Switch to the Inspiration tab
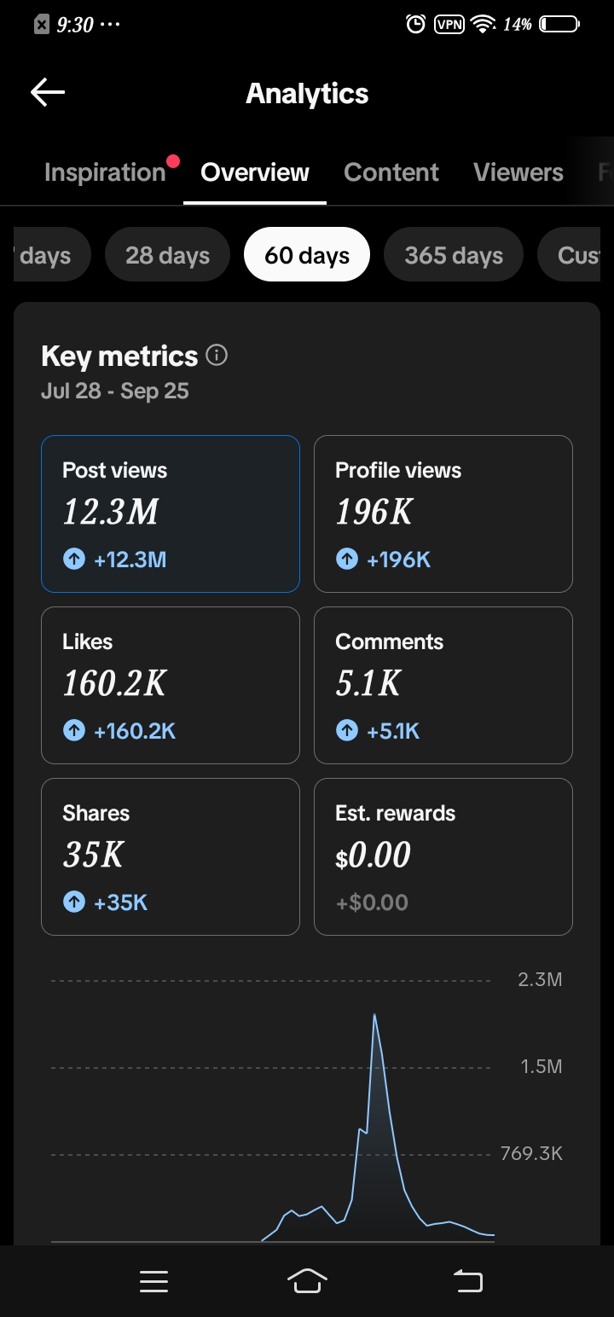Image resolution: width=614 pixels, height=1317 pixels. pos(105,172)
